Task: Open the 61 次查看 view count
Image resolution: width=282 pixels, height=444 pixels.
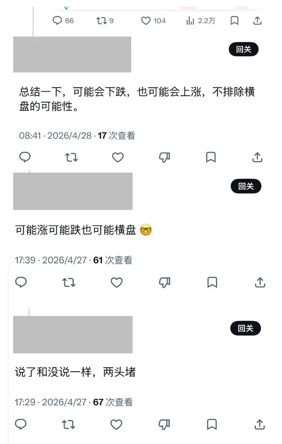Action: [x=113, y=260]
